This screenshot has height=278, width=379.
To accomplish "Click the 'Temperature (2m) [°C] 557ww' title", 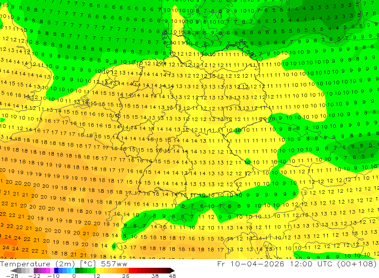I will (64, 264).
